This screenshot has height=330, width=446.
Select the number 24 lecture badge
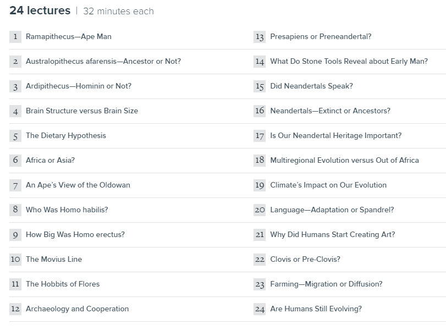[260, 309]
